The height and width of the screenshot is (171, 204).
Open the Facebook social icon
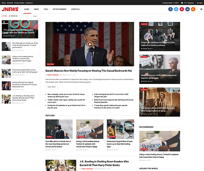171,9
